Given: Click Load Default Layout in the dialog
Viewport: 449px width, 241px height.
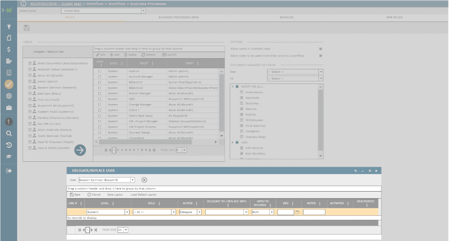Looking at the screenshot, I should pyautogui.click(x=143, y=195).
